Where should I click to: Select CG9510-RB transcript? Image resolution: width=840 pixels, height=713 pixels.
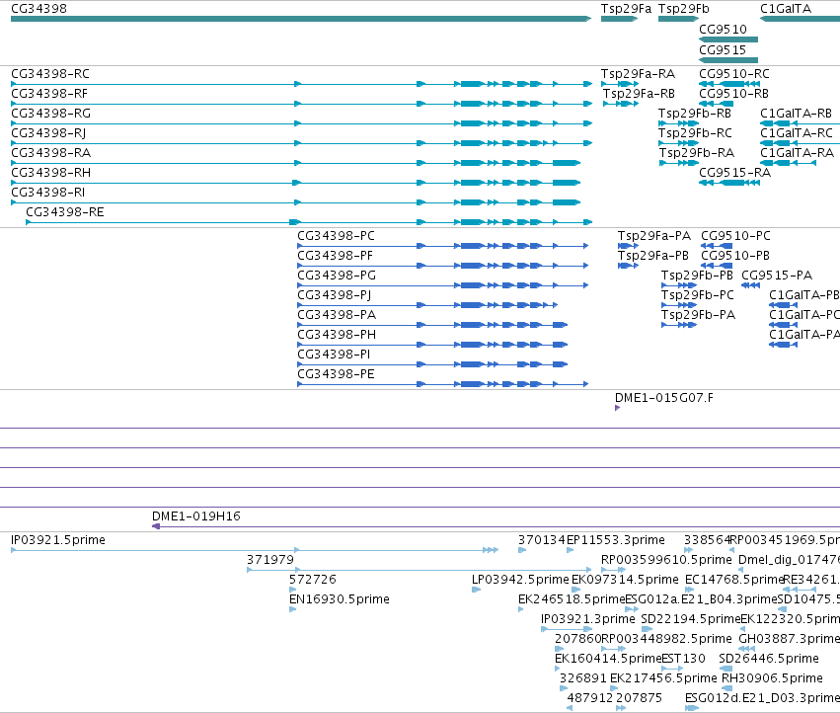717,104
